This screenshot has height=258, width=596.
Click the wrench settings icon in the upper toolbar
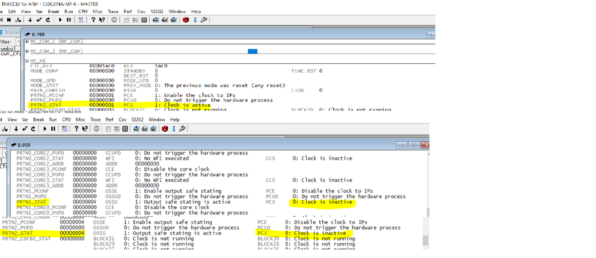(203, 20)
